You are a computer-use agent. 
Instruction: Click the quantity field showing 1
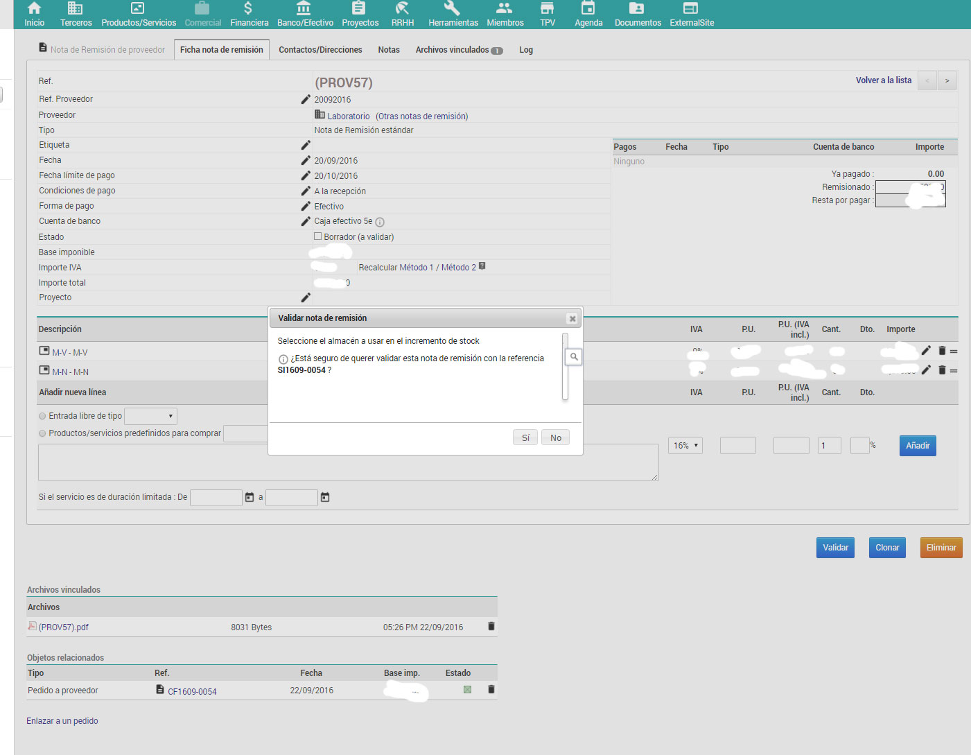coord(830,445)
